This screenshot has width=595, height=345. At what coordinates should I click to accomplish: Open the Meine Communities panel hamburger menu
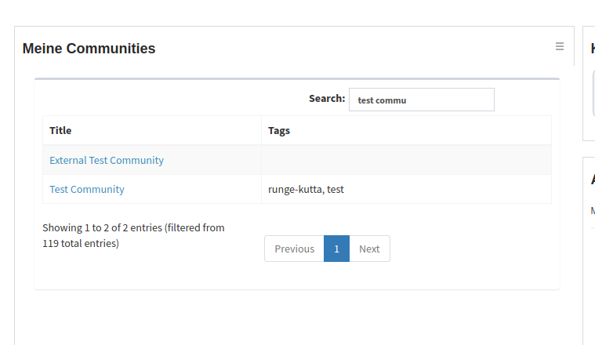tap(559, 46)
